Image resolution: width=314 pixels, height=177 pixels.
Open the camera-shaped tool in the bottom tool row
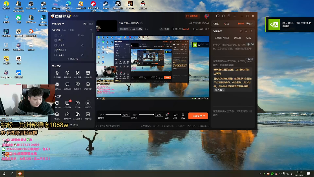[67, 114]
